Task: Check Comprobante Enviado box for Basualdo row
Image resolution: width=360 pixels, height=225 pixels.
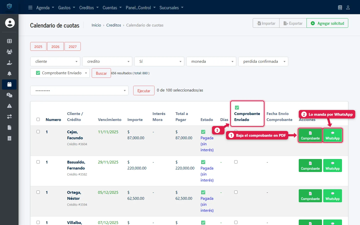Action: [236, 162]
